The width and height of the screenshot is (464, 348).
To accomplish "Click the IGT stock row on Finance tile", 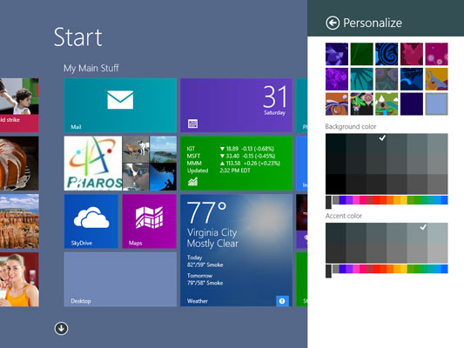I will coord(231,149).
